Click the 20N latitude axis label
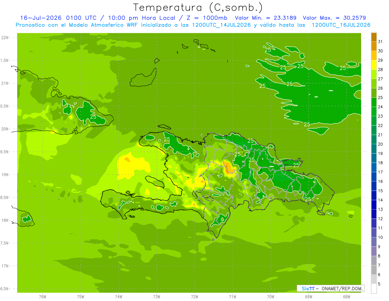Image resolution: width=389 pixels, height=301 pixels. pos(6,129)
